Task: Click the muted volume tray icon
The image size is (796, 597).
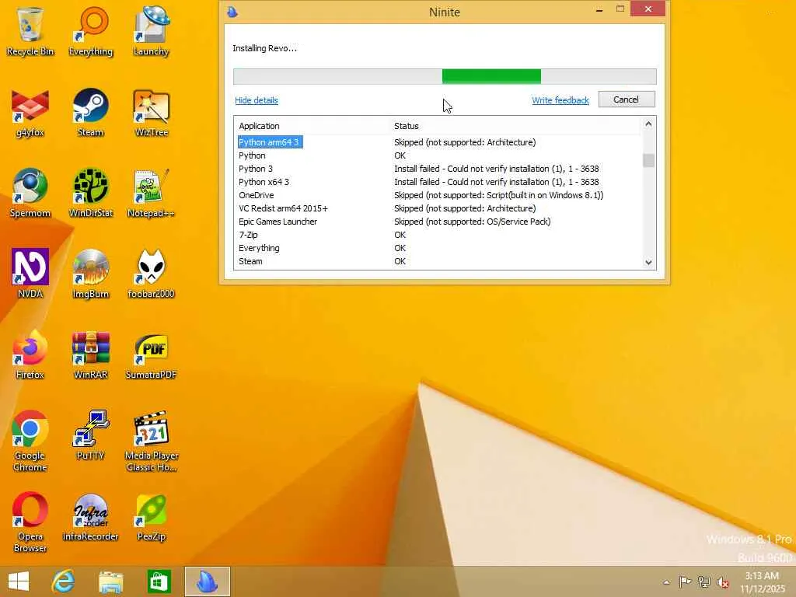Action: click(x=723, y=582)
